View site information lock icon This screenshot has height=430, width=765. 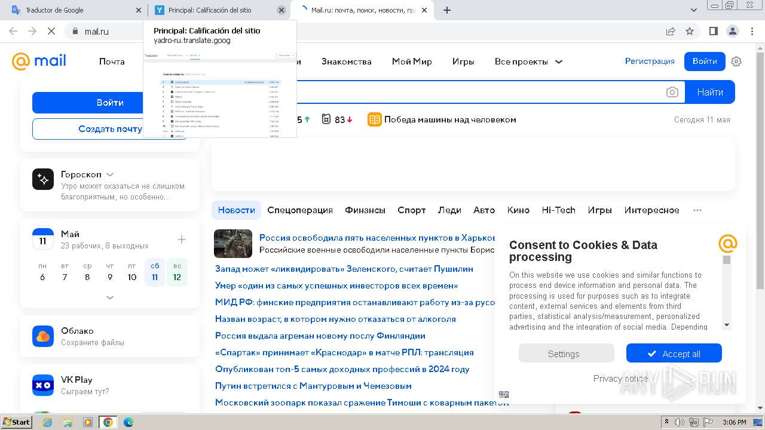tap(75, 31)
